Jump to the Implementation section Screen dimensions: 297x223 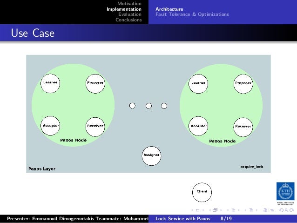[x=124, y=9]
